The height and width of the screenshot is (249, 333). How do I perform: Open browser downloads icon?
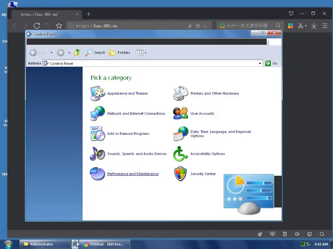314,26
